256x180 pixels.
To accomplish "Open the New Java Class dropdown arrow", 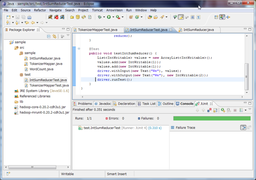I will (141, 17).
